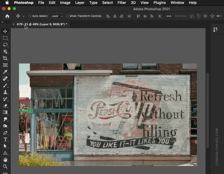Select the History Brush tool

(5, 99)
